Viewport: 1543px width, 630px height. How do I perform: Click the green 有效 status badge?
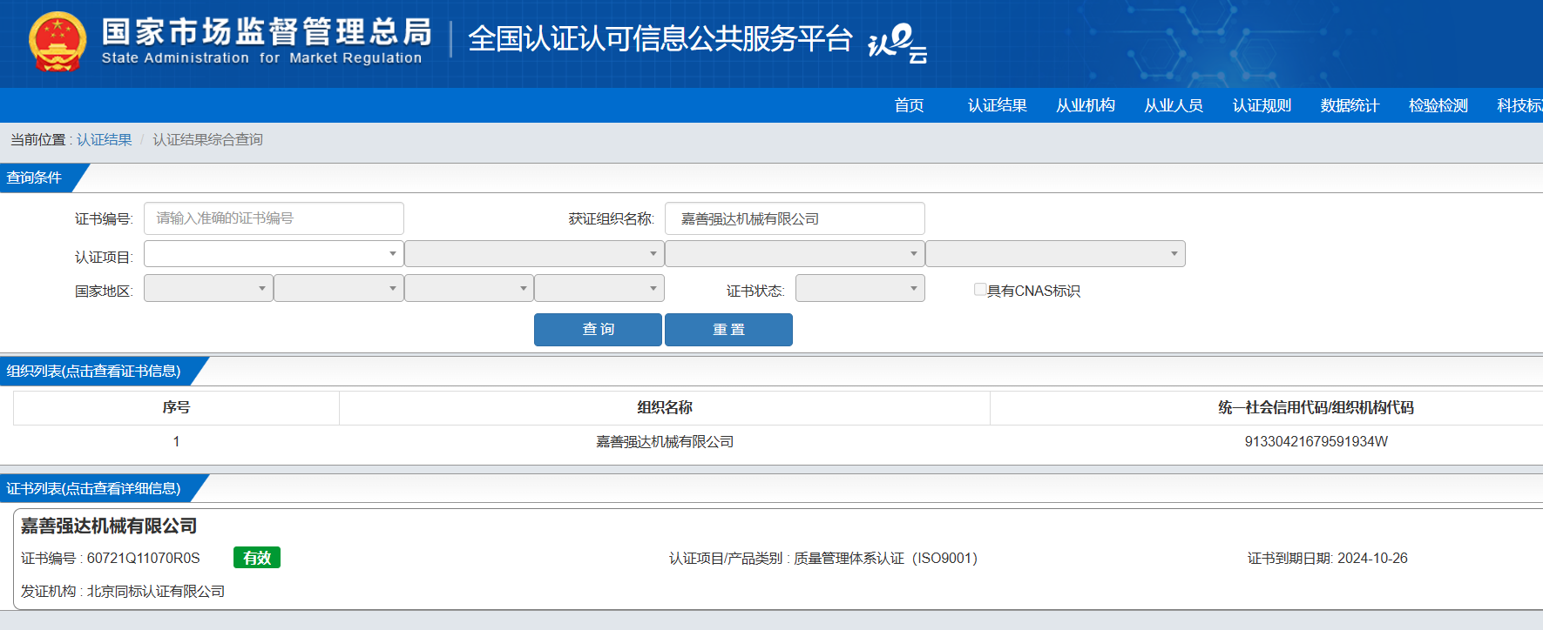(257, 558)
